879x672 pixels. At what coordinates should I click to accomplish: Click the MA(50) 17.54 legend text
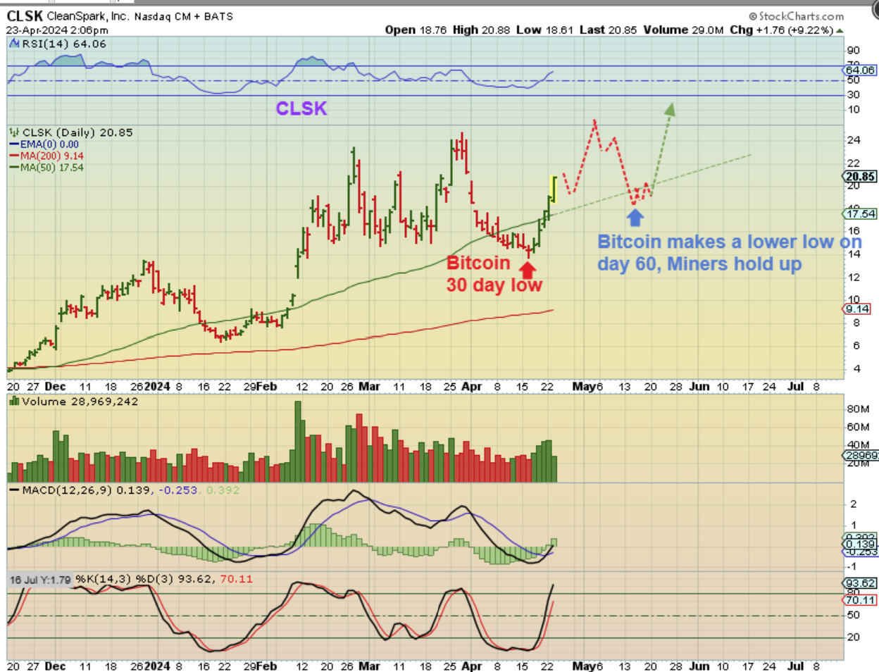pos(51,168)
